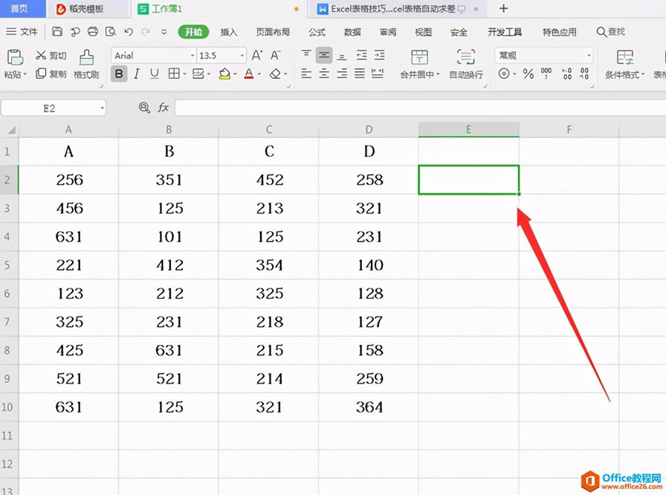The width and height of the screenshot is (666, 495).
Task: Increase decimal places
Action: [x=567, y=74]
